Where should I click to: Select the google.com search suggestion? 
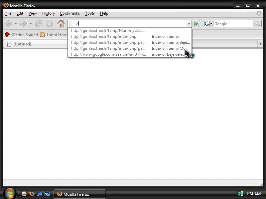[x=130, y=54]
